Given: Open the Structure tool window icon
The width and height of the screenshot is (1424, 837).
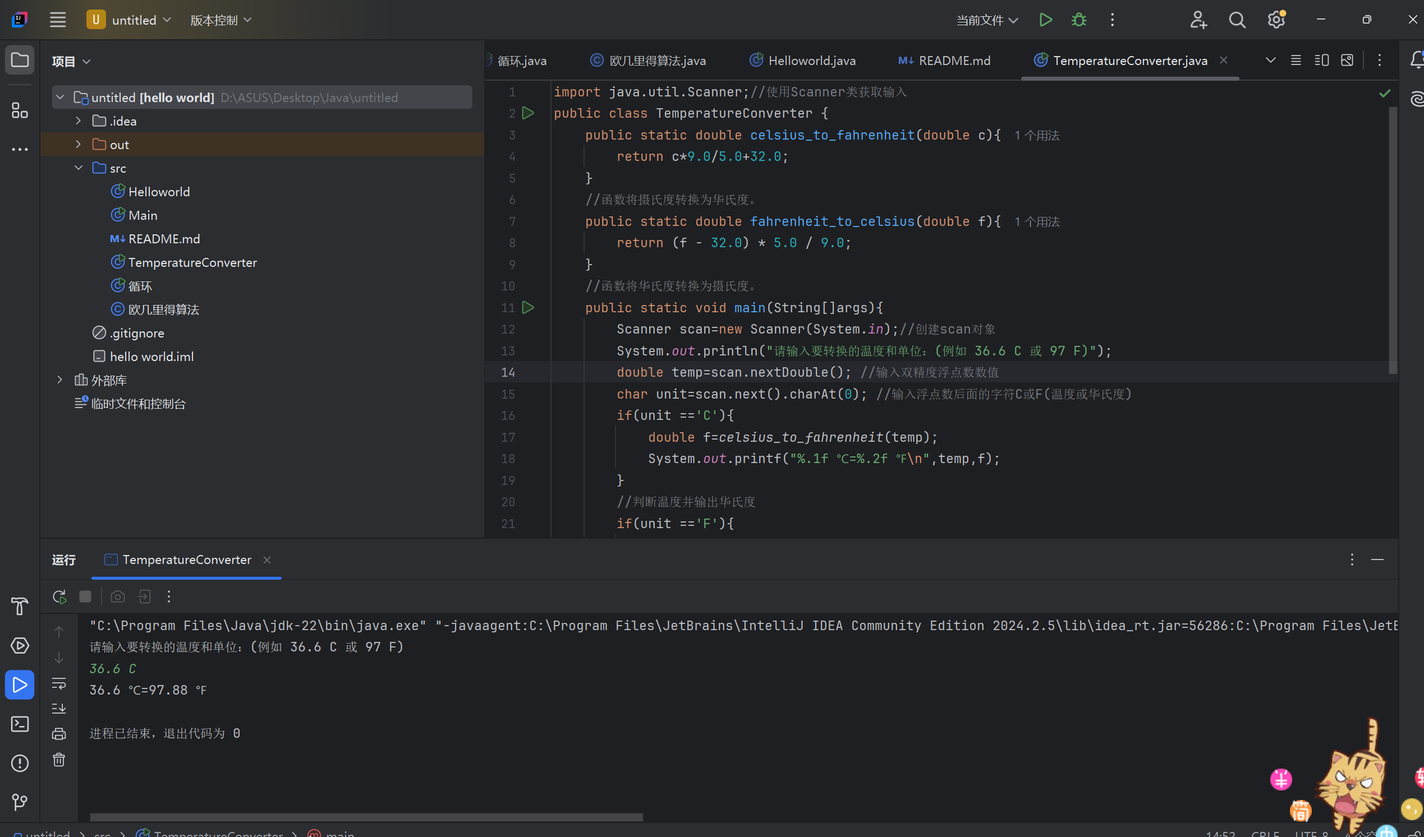Looking at the screenshot, I should (x=20, y=110).
